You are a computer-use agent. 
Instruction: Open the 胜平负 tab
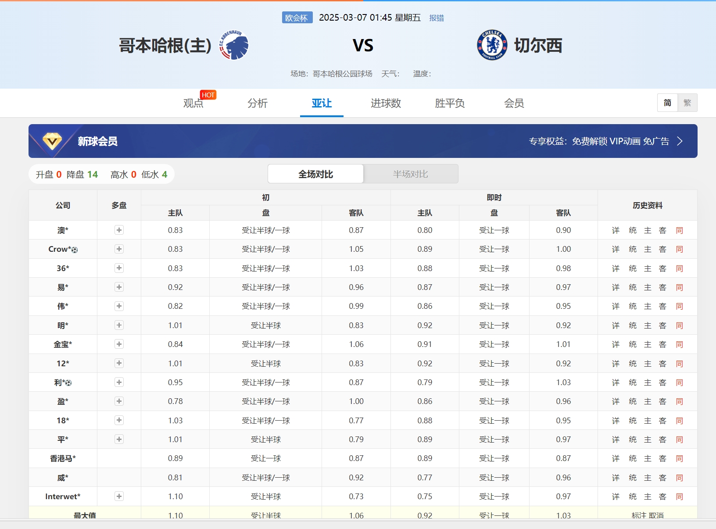click(450, 103)
